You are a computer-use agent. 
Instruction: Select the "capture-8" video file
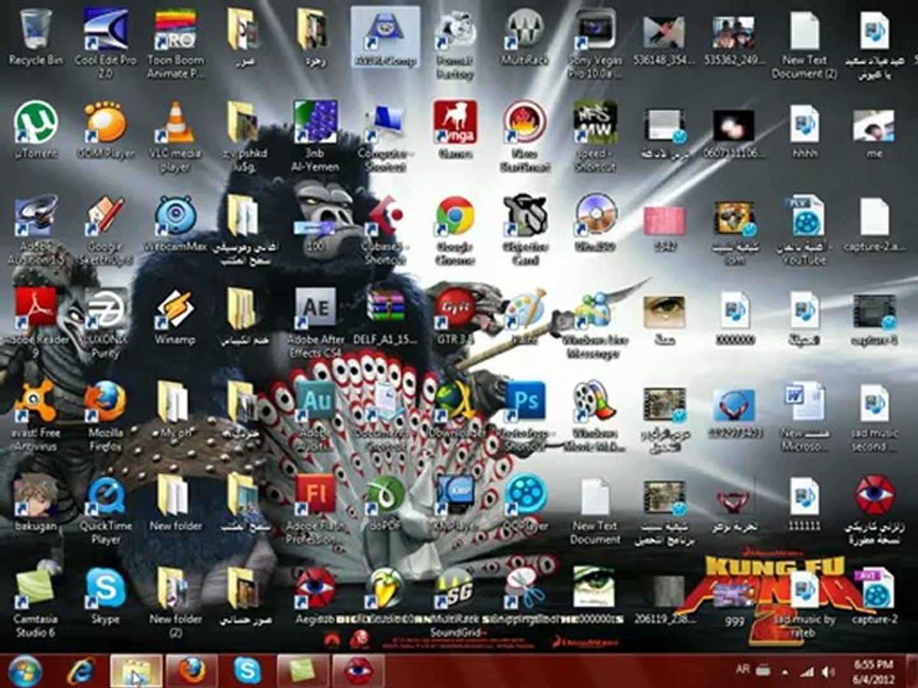point(874,317)
